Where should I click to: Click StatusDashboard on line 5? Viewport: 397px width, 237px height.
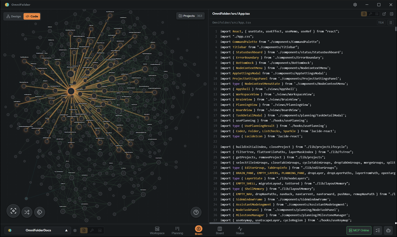click(x=249, y=52)
